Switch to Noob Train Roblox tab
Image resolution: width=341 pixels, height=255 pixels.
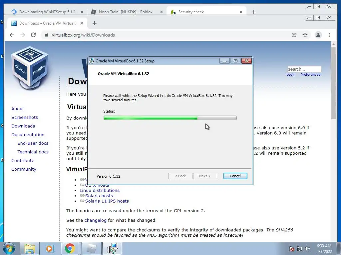point(126,12)
